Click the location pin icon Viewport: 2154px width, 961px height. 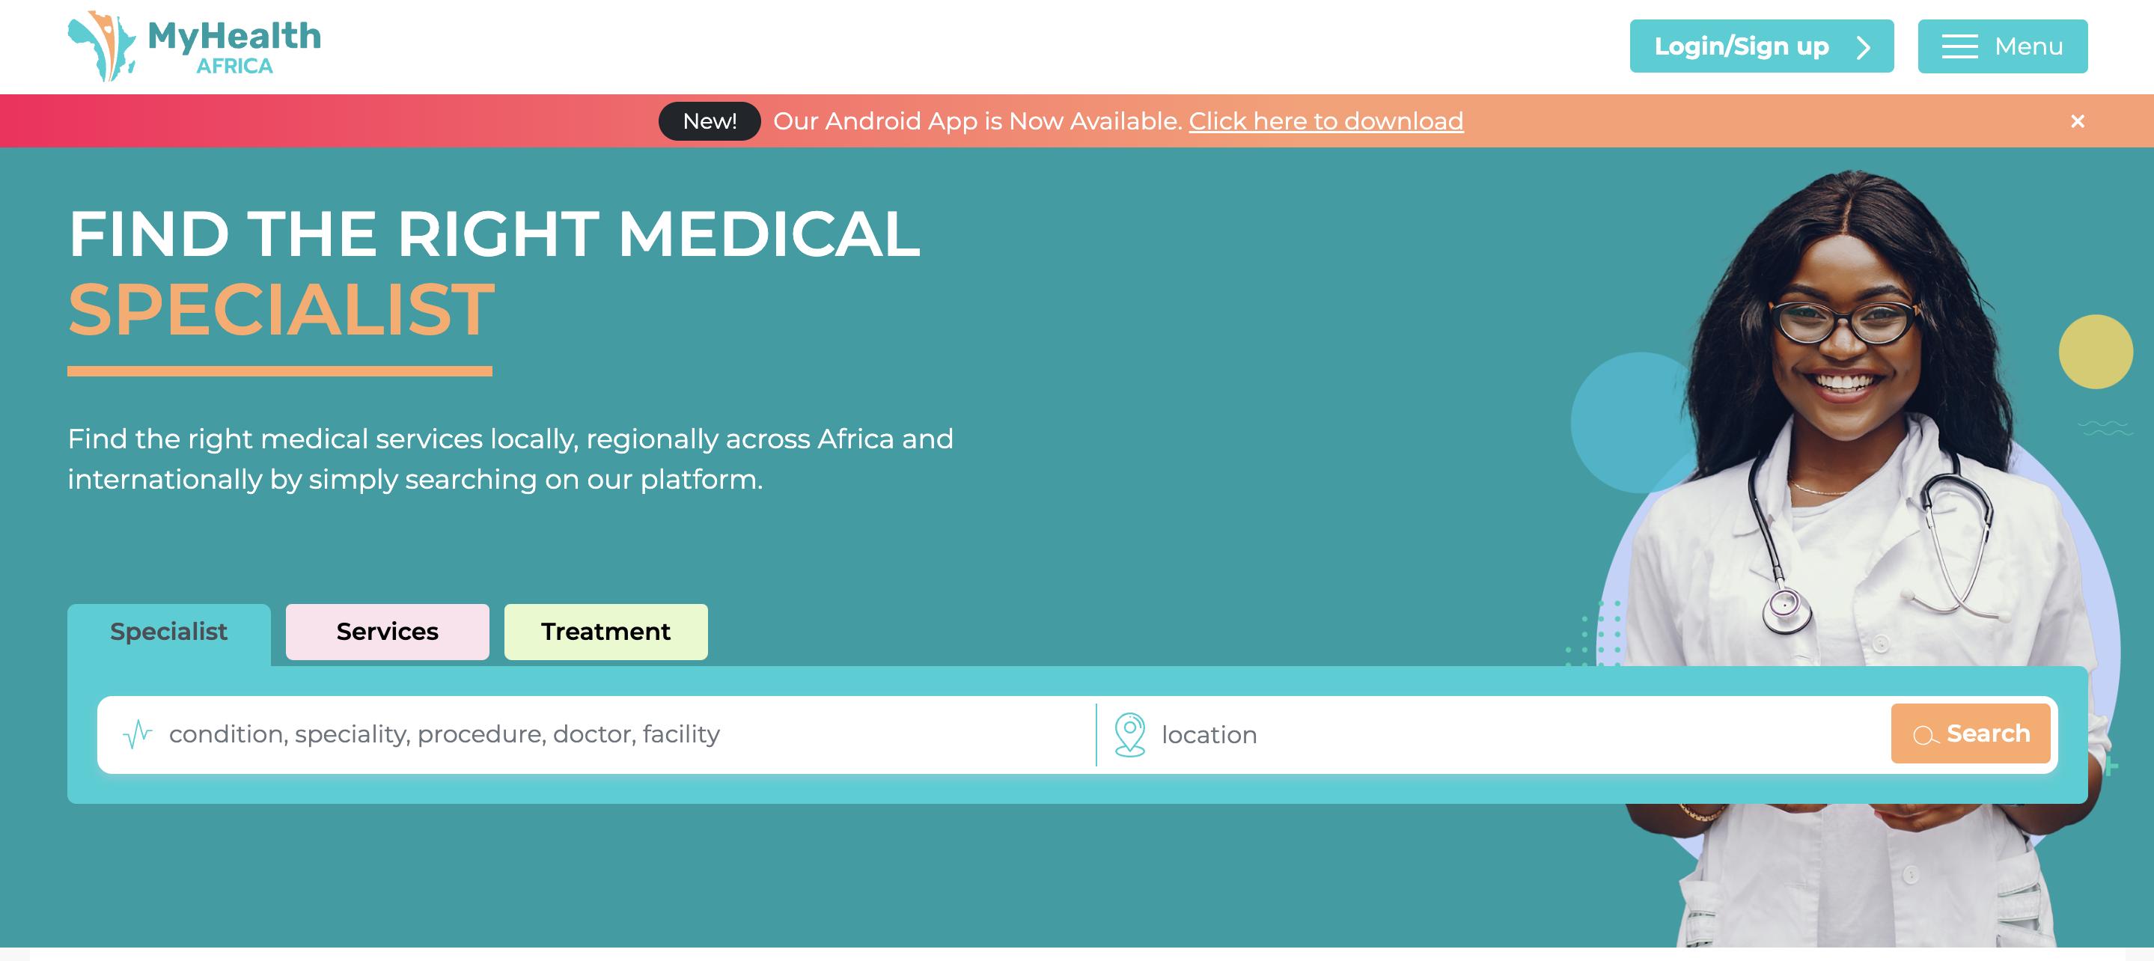click(1129, 734)
